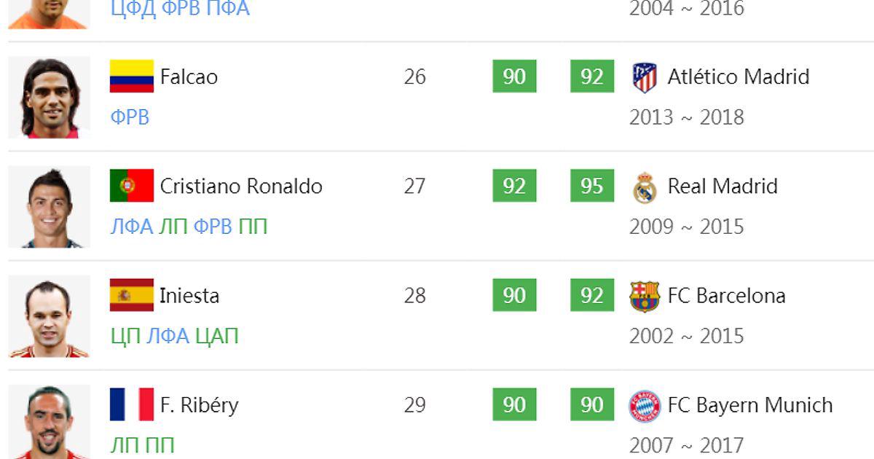Click the Colombia flag icon next to Falcao
The image size is (874, 459).
pyautogui.click(x=132, y=76)
